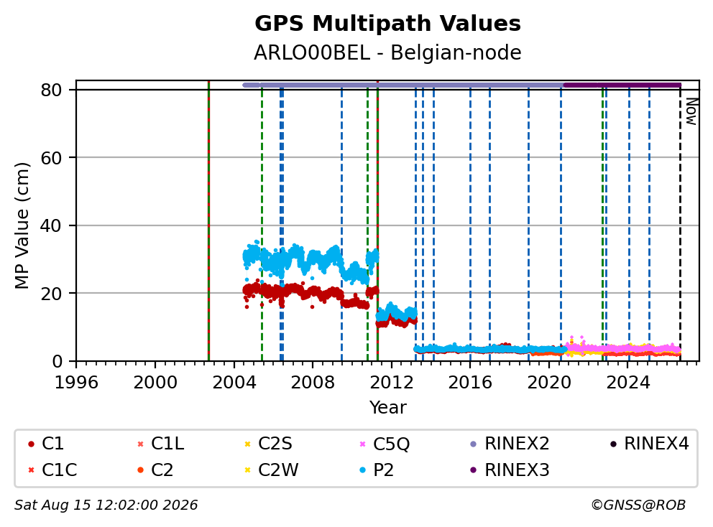Click the C1 legend marker dot
Screen dimensions: 713x527
[31, 444]
